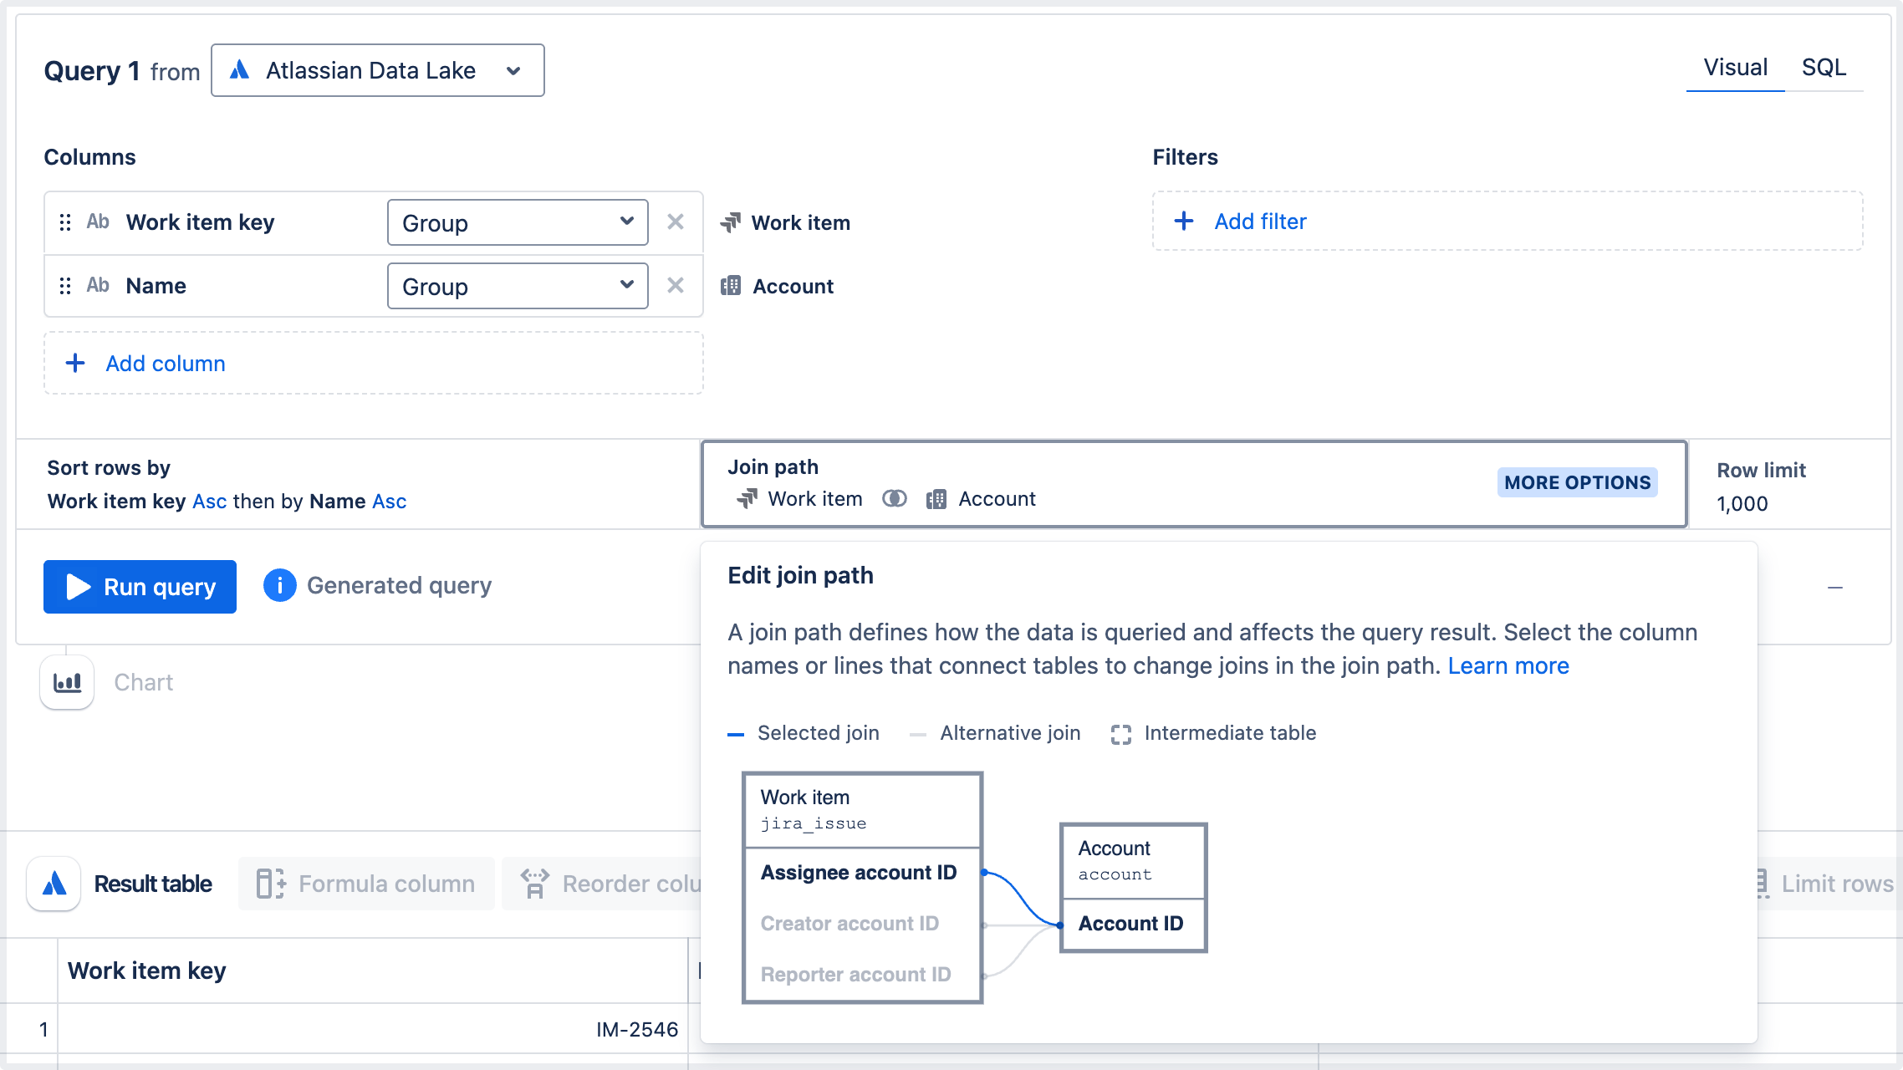Click the Generated query info icon
The image size is (1903, 1070).
[x=280, y=586]
